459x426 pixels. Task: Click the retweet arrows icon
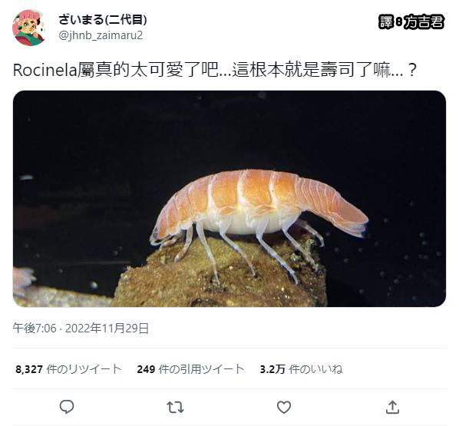(175, 407)
